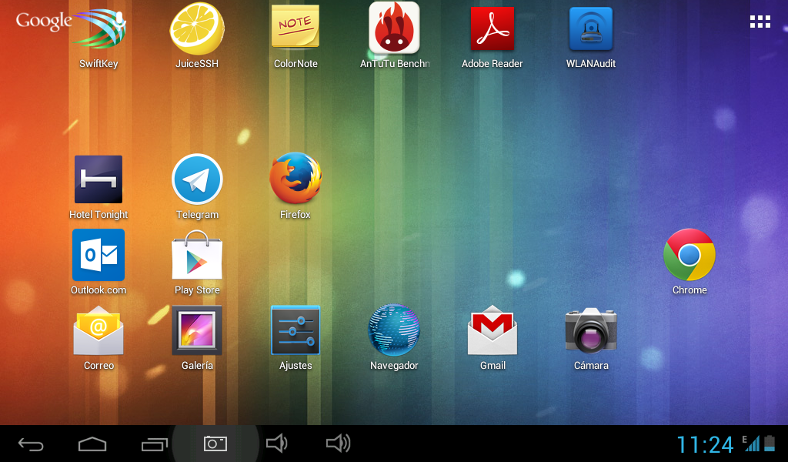Launch Telegram messenger
The width and height of the screenshot is (788, 462).
(x=197, y=187)
